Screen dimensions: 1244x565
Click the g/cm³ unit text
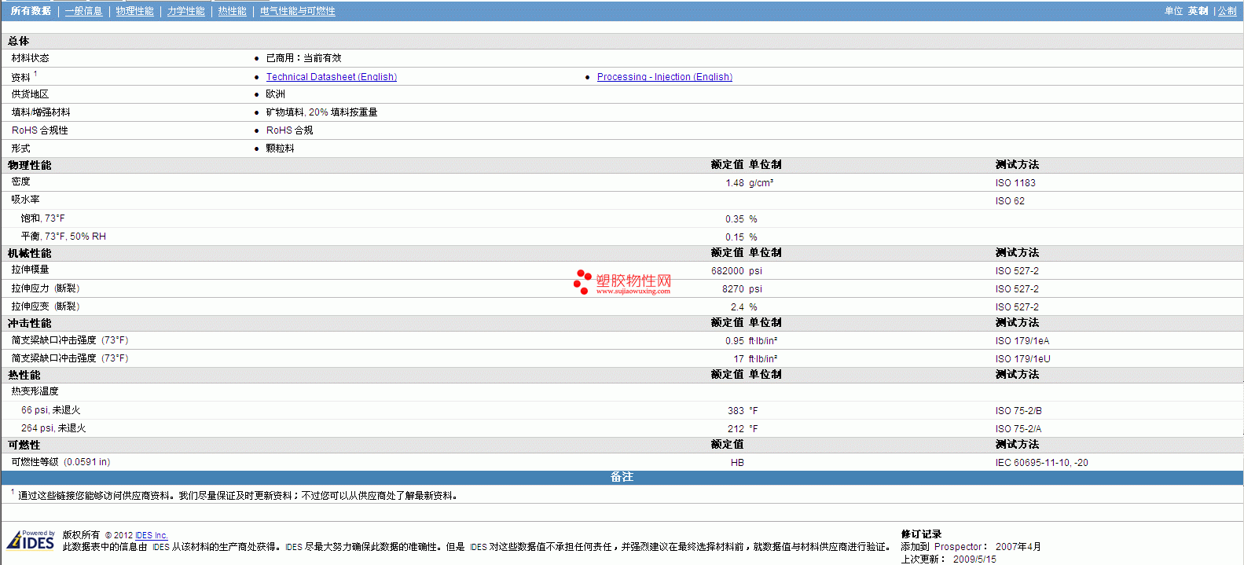761,183
